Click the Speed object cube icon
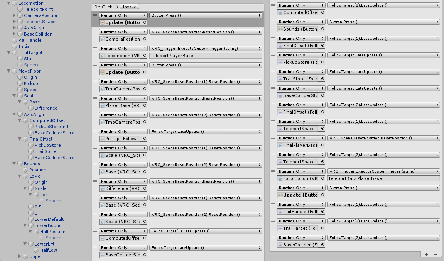Screen dimensions: 444x261 20,90
